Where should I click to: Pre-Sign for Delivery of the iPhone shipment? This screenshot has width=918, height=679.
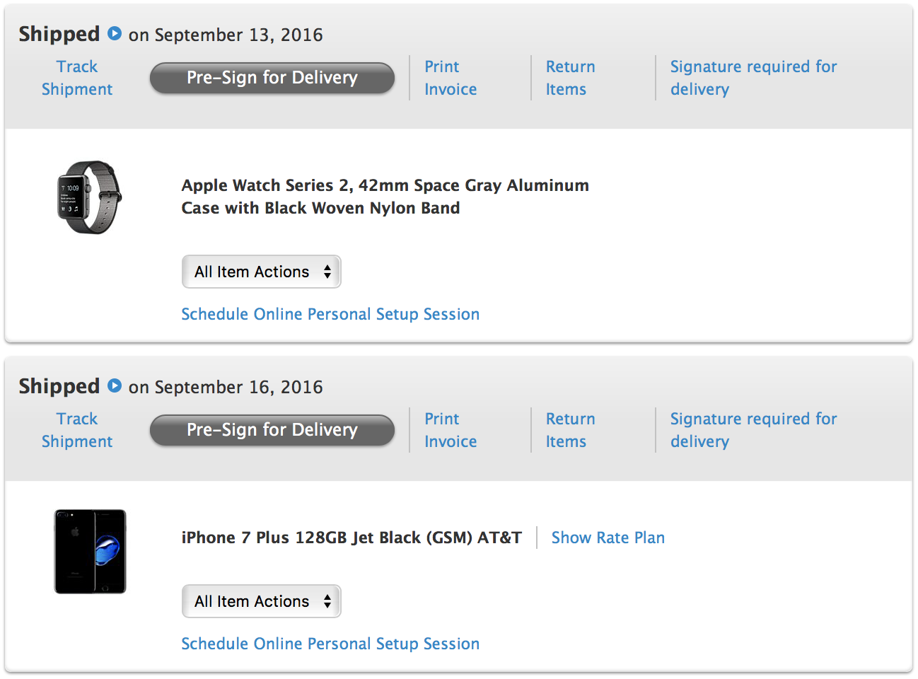[x=272, y=430]
